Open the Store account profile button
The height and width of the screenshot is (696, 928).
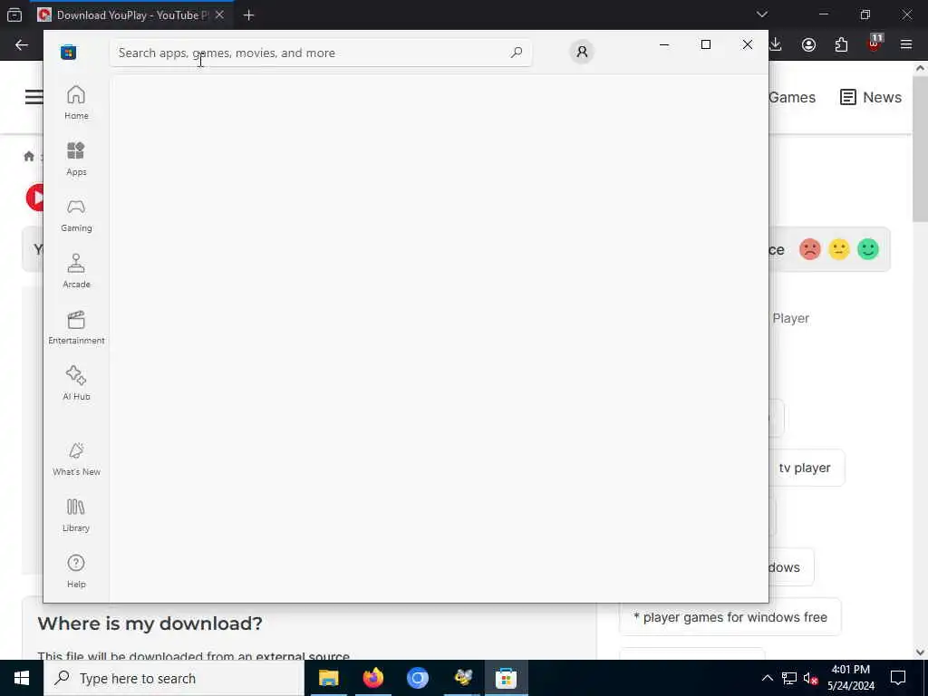point(582,52)
